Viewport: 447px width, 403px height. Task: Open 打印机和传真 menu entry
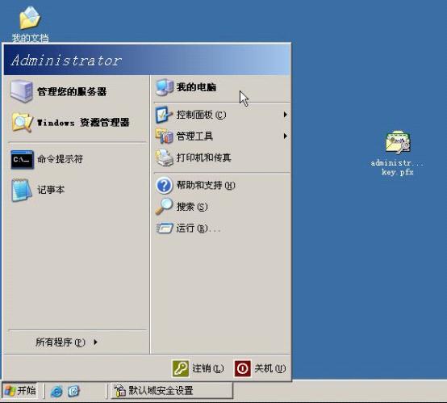(222, 157)
